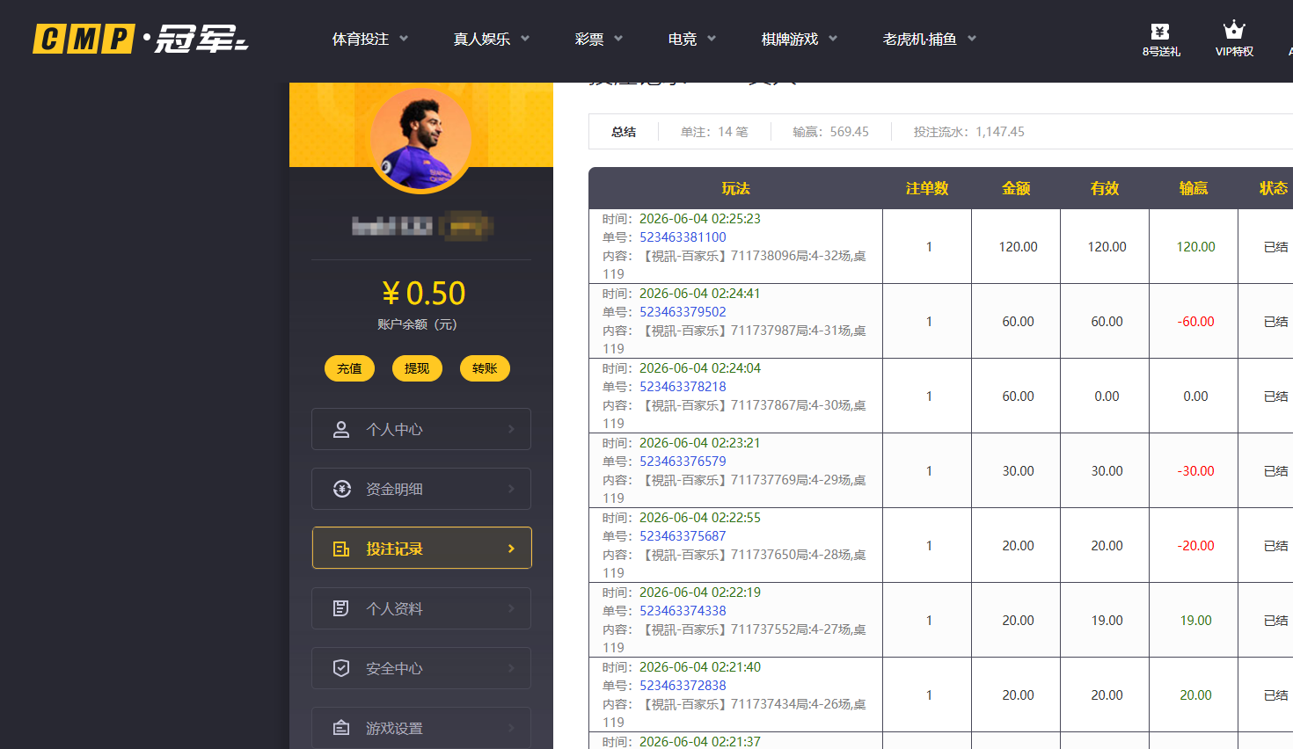The image size is (1293, 749).
Task: Open order number 523463374338
Action: click(x=683, y=611)
